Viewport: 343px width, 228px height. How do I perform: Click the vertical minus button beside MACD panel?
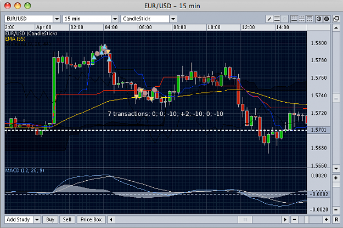click(x=336, y=210)
